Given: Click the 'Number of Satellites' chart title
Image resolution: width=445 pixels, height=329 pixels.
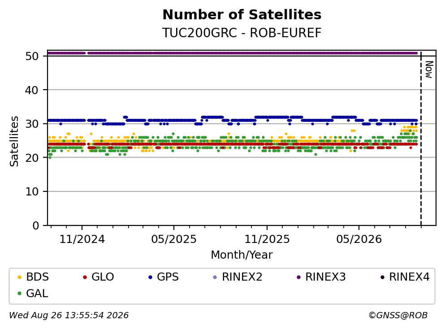Looking at the screenshot, I should point(242,15).
